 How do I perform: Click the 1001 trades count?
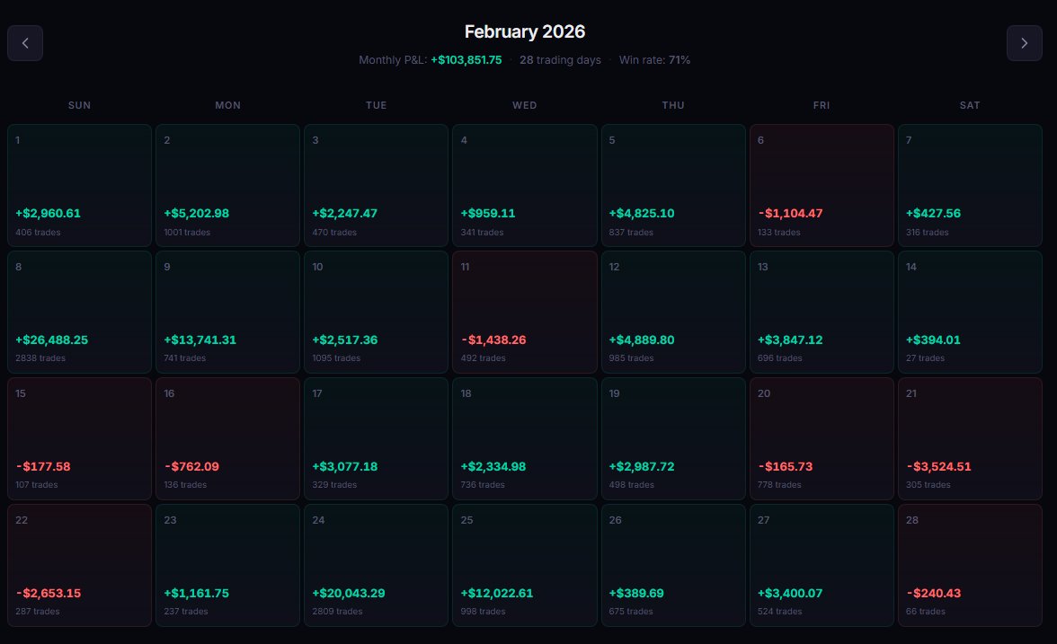click(187, 233)
